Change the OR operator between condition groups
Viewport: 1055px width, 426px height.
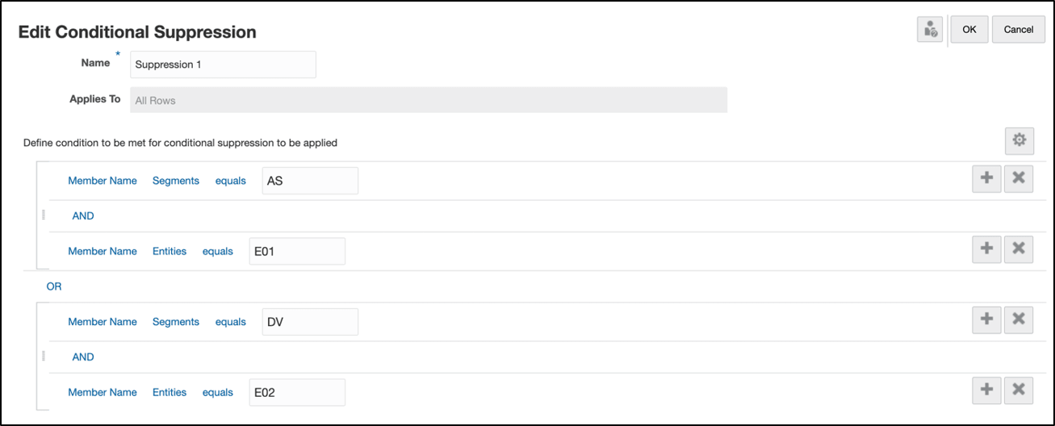[x=54, y=286]
